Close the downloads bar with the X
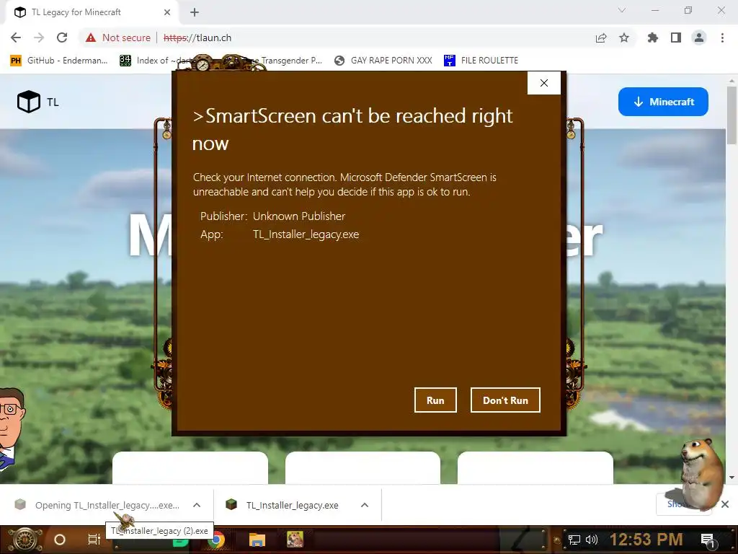 tap(725, 504)
